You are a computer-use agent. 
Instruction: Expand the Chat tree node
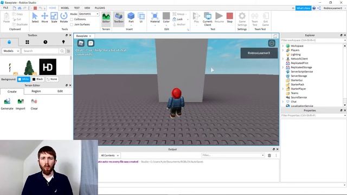[283, 102]
